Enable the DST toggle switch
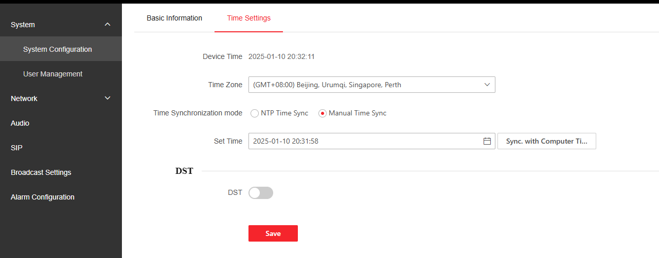Screen dimensions: 659x258 (x=260, y=193)
